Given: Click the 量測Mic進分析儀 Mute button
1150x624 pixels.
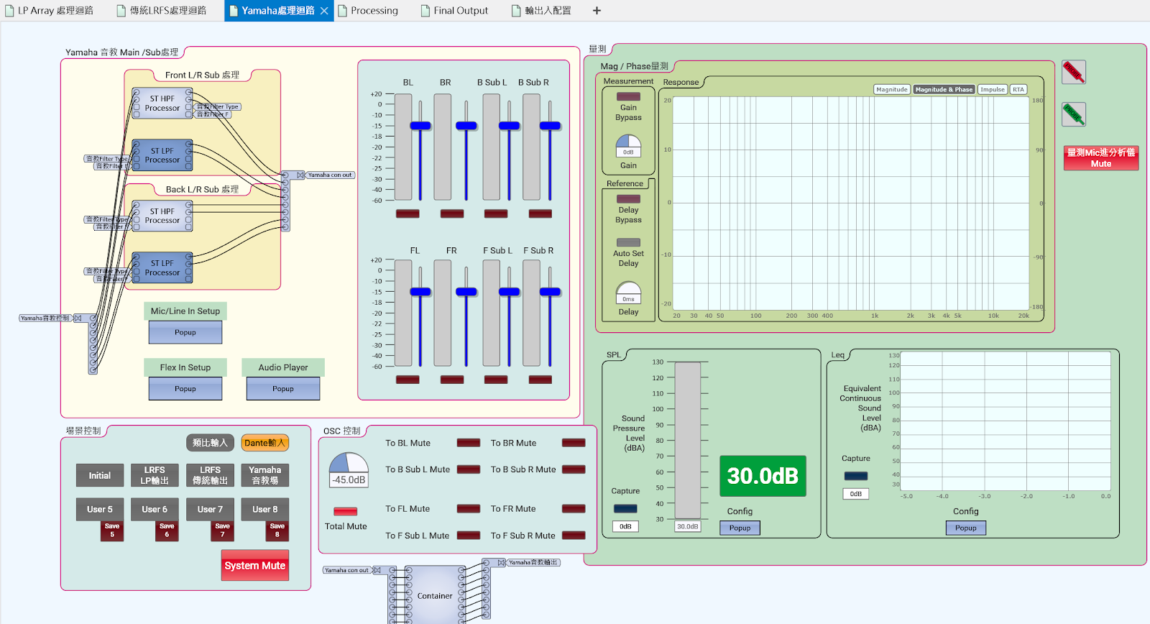Looking at the screenshot, I should [1101, 158].
